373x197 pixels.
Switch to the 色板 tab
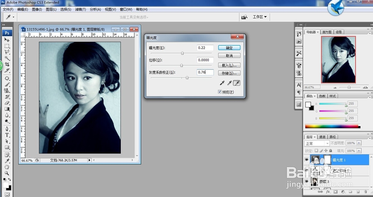point(322,96)
